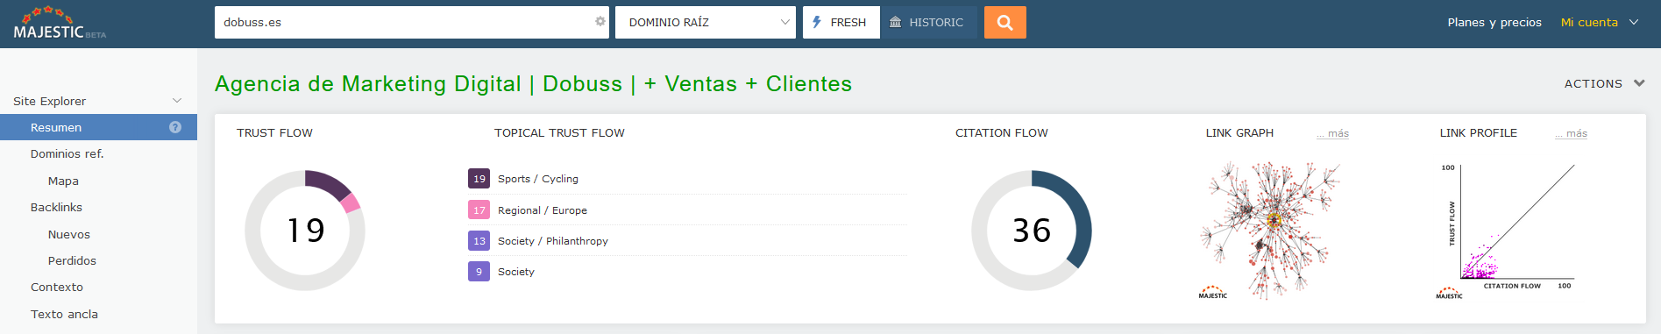Open the Link Graph network thumbnail
Image resolution: width=1661 pixels, height=334 pixels.
click(1270, 230)
